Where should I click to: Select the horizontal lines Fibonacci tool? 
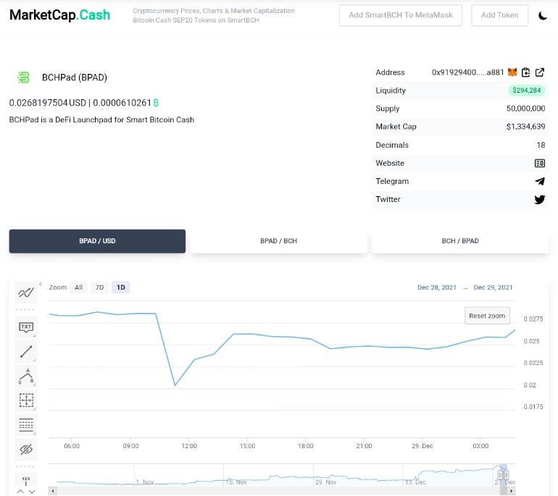coord(26,425)
